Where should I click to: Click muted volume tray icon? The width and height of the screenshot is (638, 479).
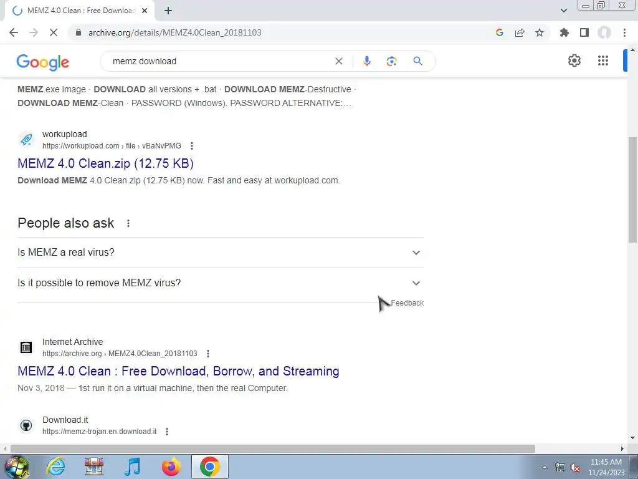(575, 468)
